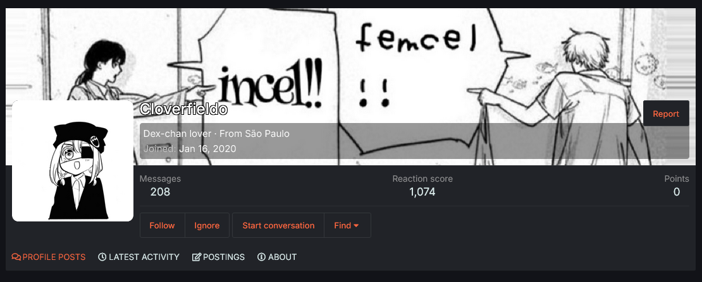Click the Cloverfieldo username heading

coord(183,109)
